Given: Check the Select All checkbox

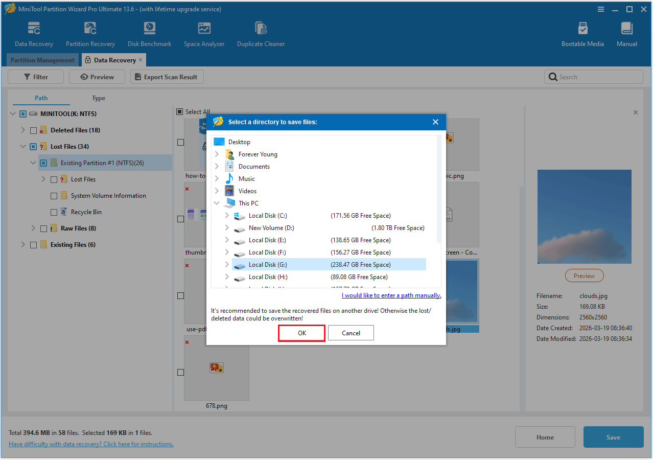Looking at the screenshot, I should pos(179,111).
